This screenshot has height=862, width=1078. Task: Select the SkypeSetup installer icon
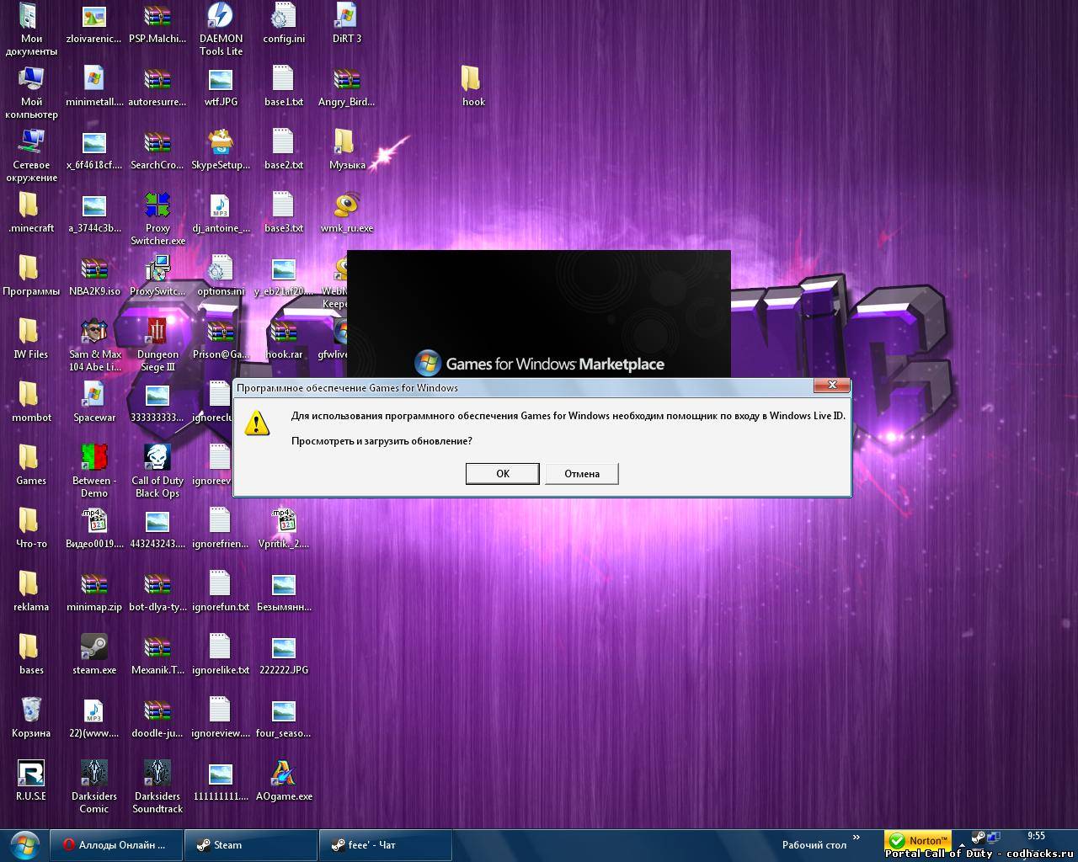pos(221,143)
